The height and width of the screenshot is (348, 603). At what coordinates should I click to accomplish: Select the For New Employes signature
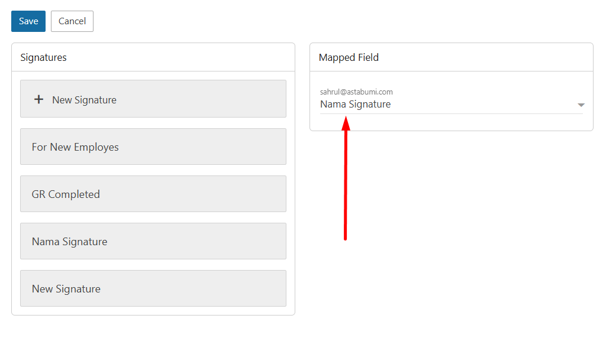[153, 147]
